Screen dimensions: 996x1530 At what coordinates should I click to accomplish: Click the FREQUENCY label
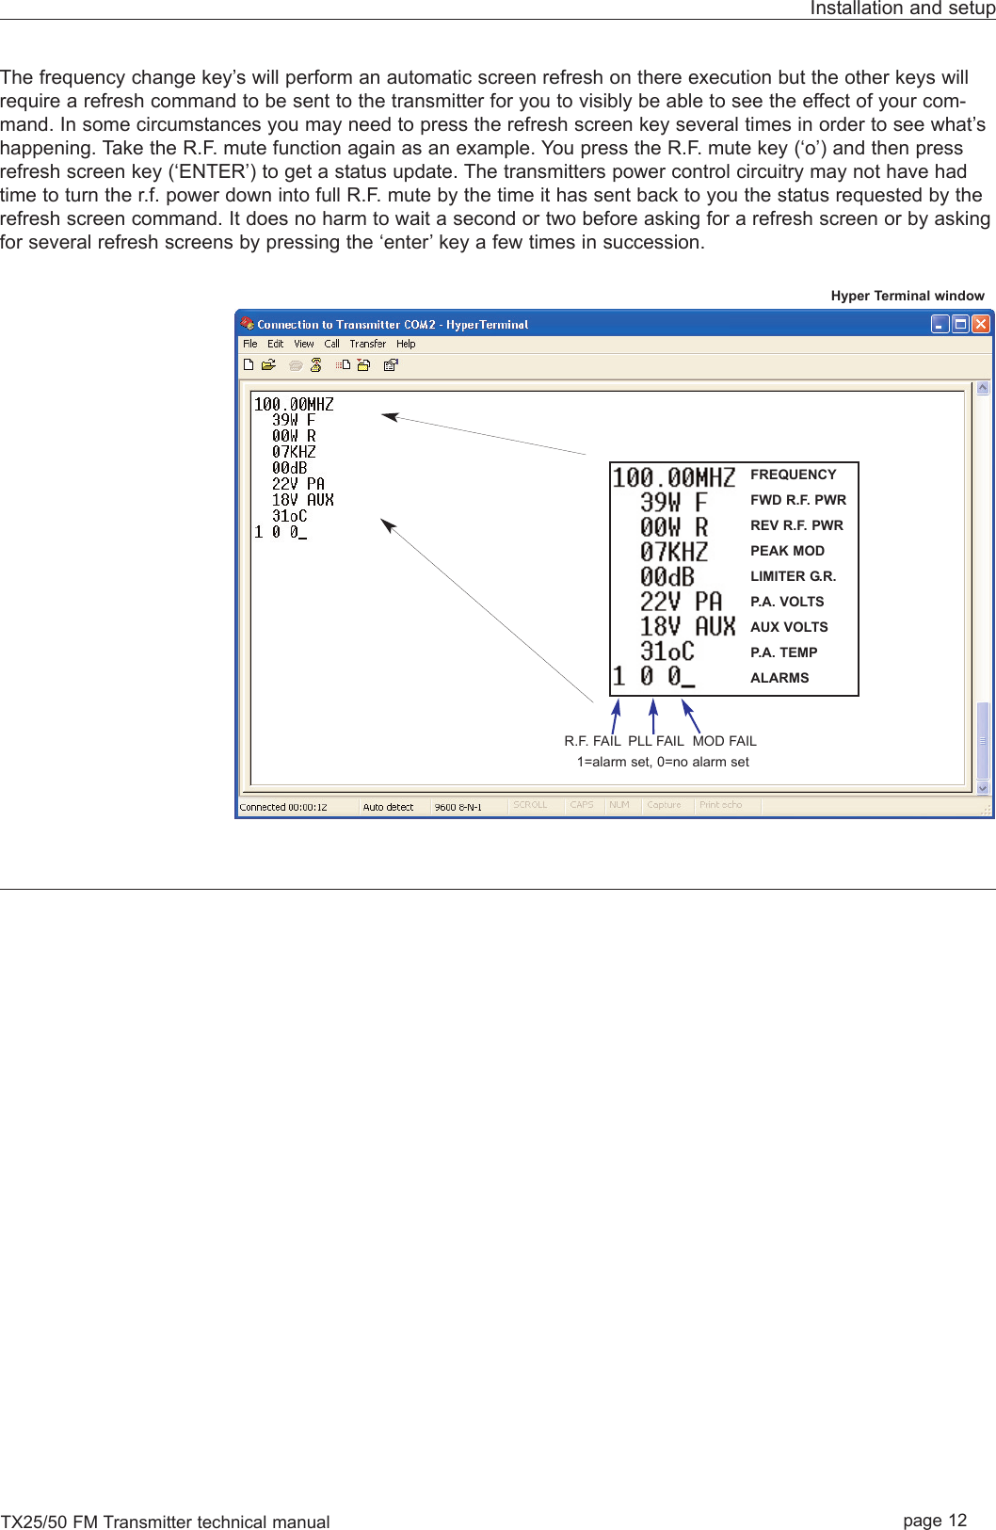coord(793,475)
